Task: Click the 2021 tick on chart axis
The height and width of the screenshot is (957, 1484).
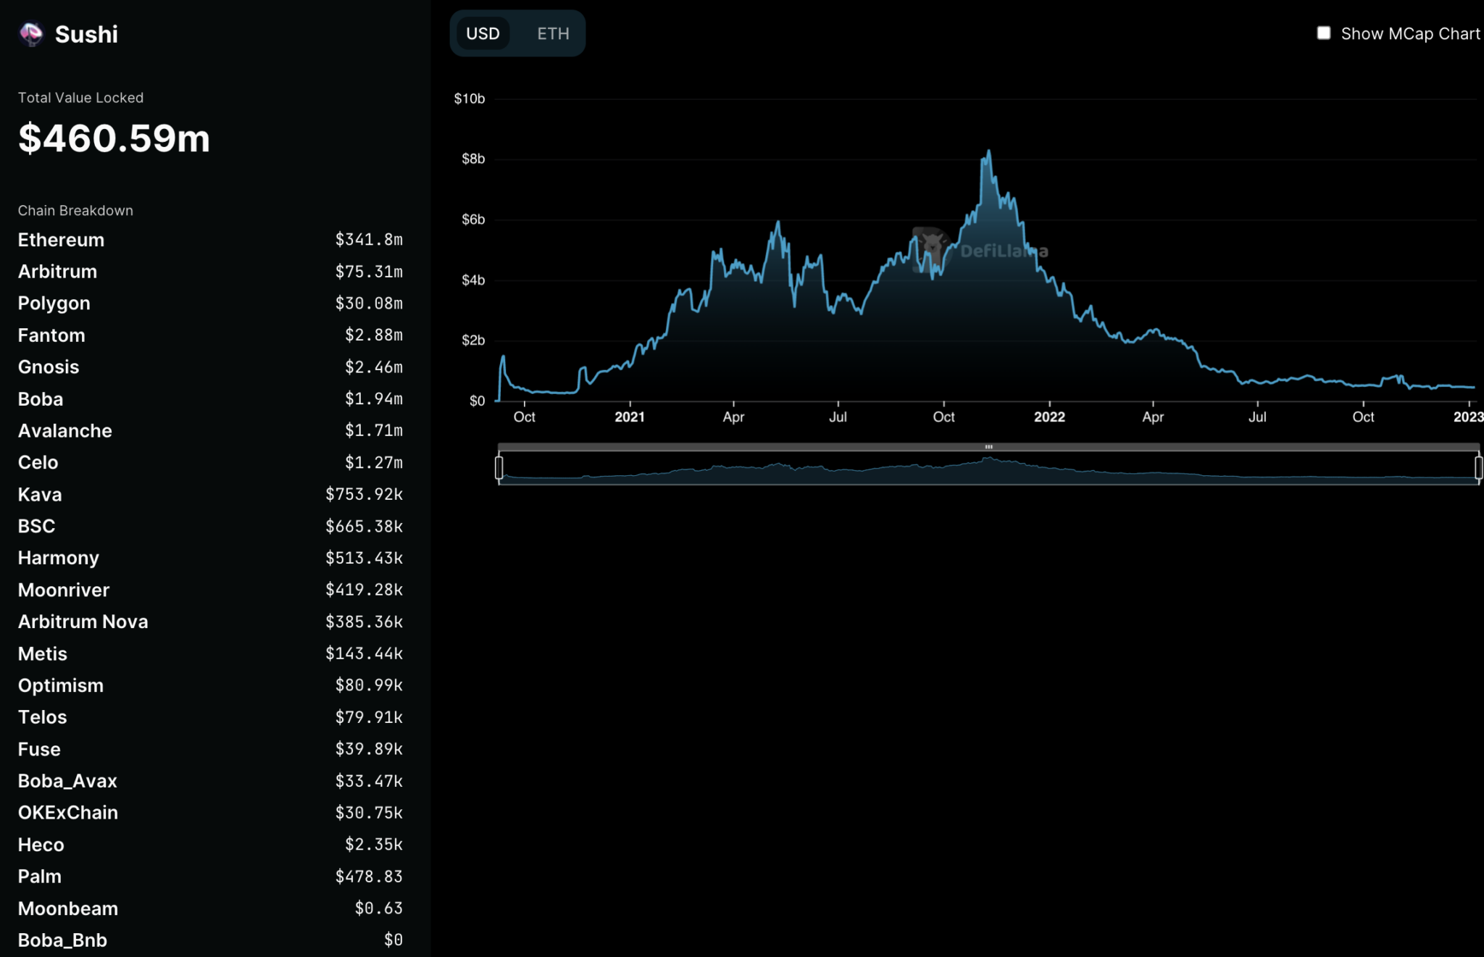Action: (x=629, y=417)
